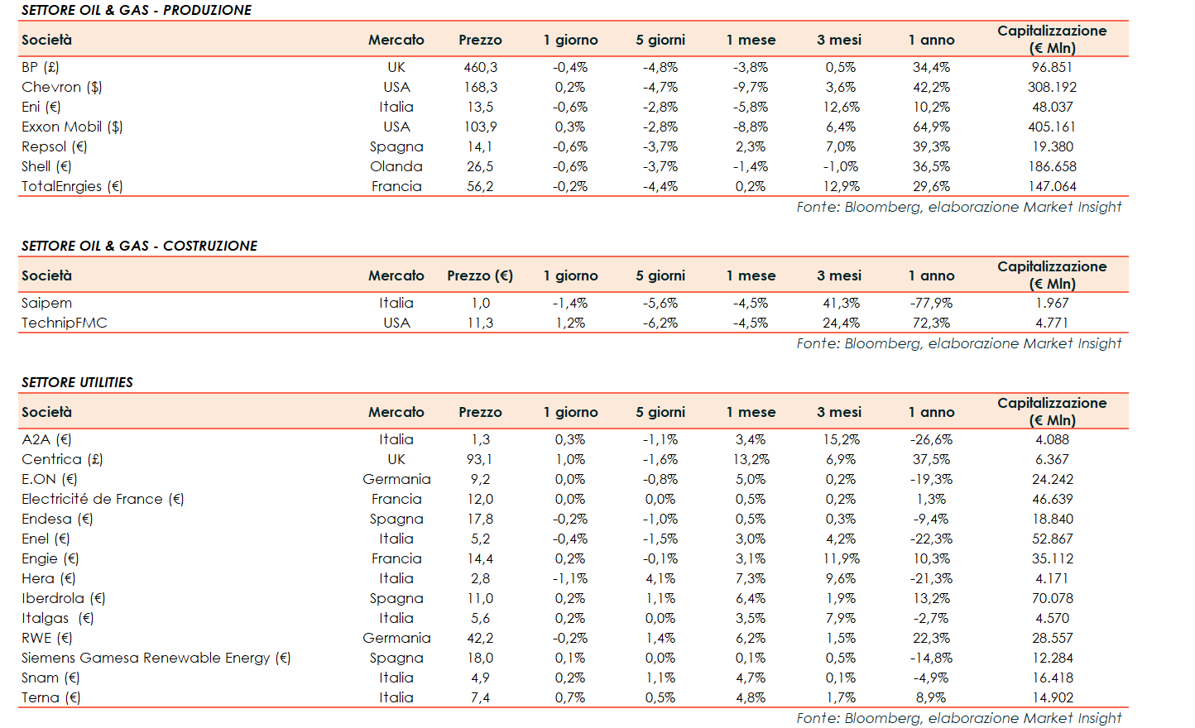Click Exxon Mobil's capitalization 405.161
The height and width of the screenshot is (728, 1195).
[x=1052, y=127]
